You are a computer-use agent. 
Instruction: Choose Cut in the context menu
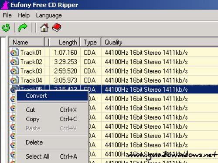point(52,110)
